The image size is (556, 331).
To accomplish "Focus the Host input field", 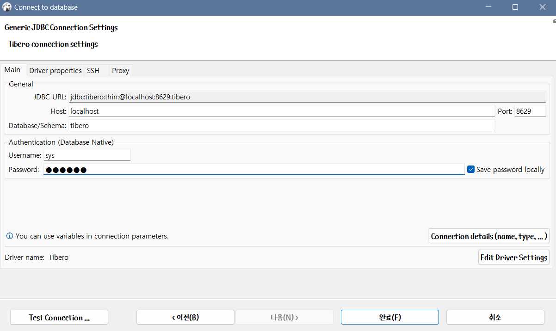I will point(282,111).
